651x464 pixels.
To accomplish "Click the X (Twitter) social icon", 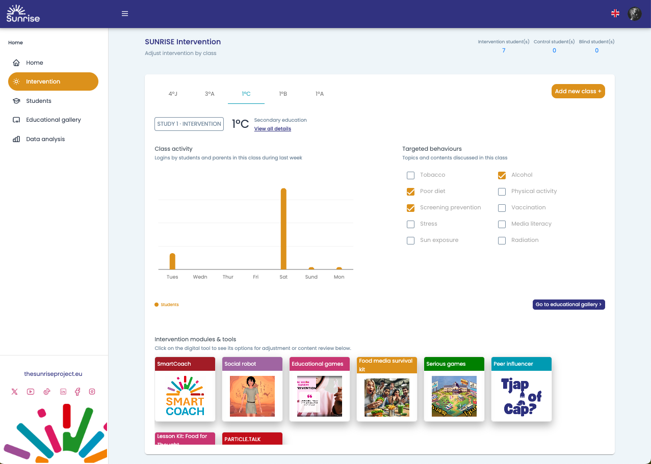I will [14, 392].
